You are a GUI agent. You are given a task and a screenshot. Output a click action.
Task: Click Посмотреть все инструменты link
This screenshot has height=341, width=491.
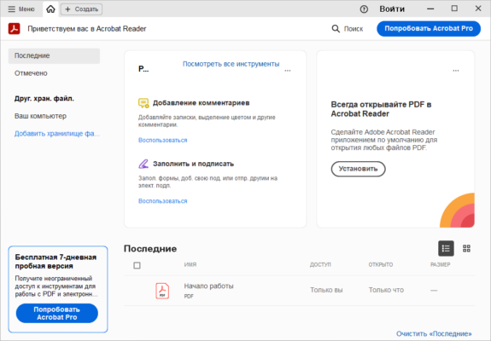pyautogui.click(x=231, y=64)
